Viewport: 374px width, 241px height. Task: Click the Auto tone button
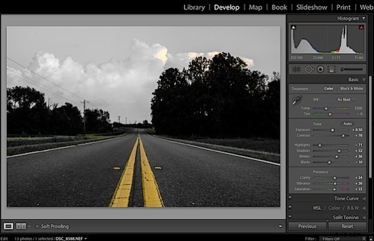(347, 124)
